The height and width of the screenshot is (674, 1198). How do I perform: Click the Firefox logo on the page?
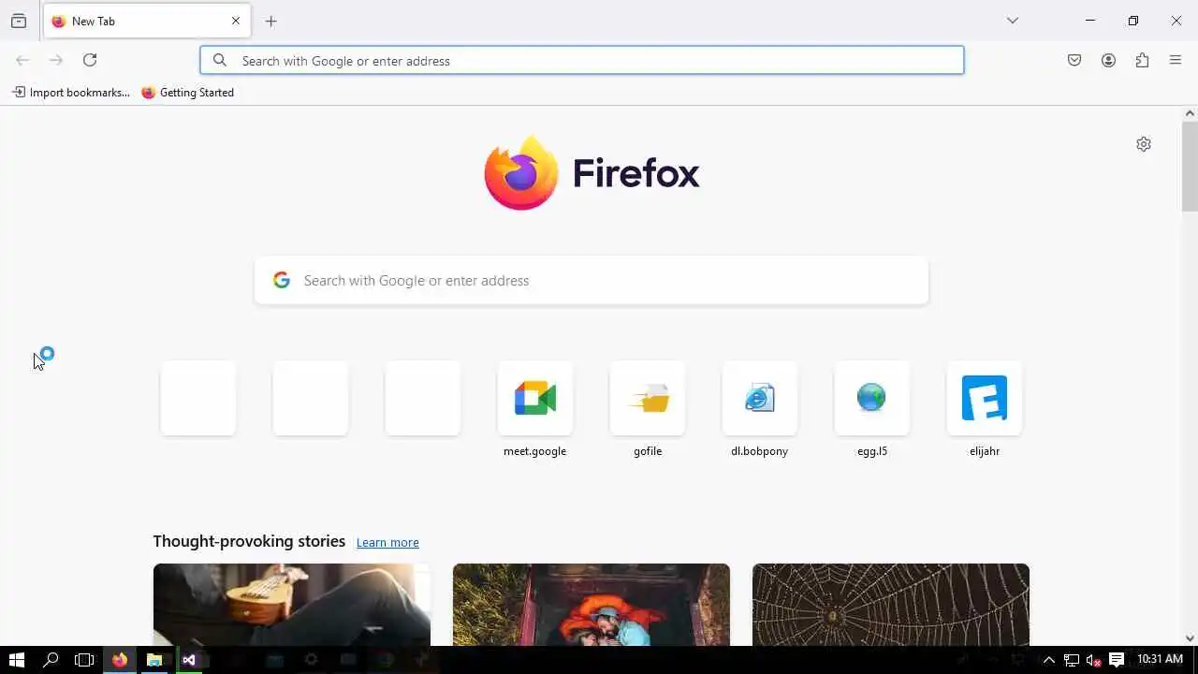592,173
